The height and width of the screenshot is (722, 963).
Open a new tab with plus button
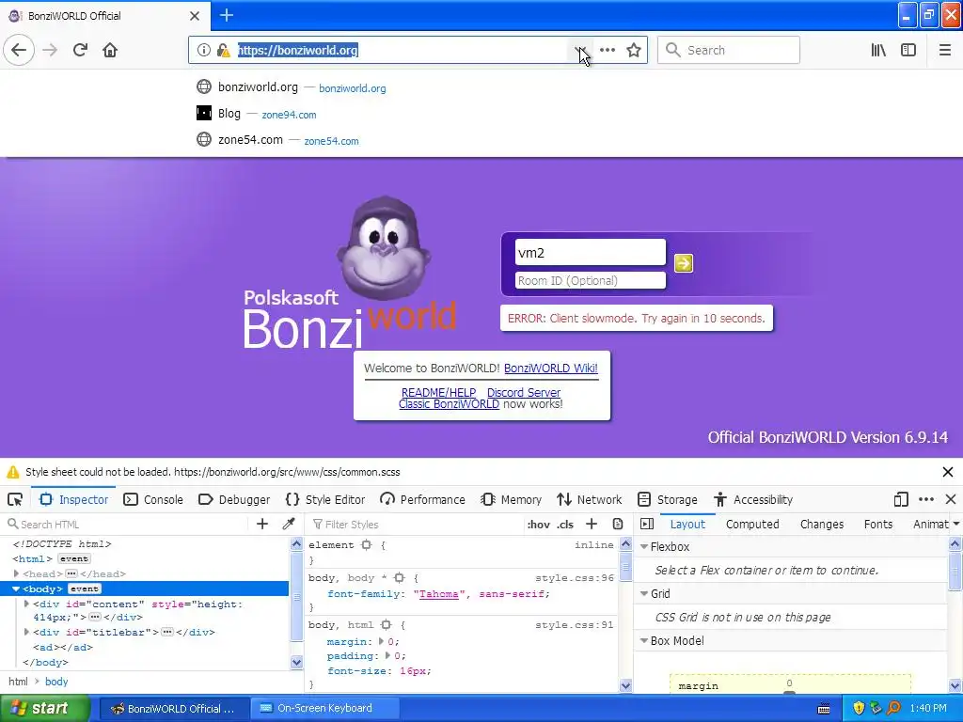(x=227, y=15)
